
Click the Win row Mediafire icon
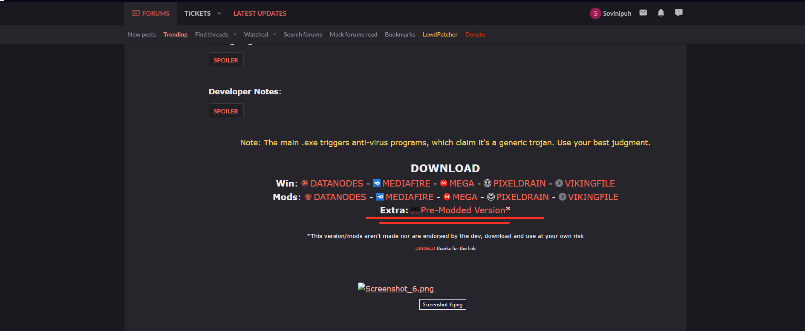[377, 183]
